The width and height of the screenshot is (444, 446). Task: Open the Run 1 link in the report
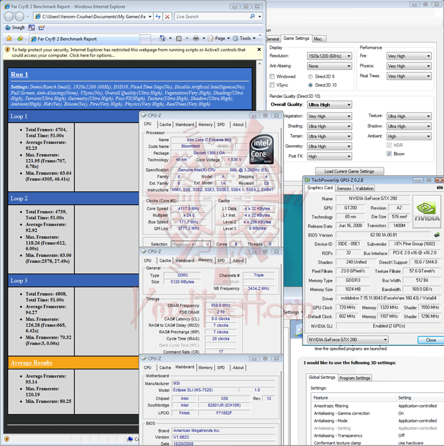[x=19, y=75]
